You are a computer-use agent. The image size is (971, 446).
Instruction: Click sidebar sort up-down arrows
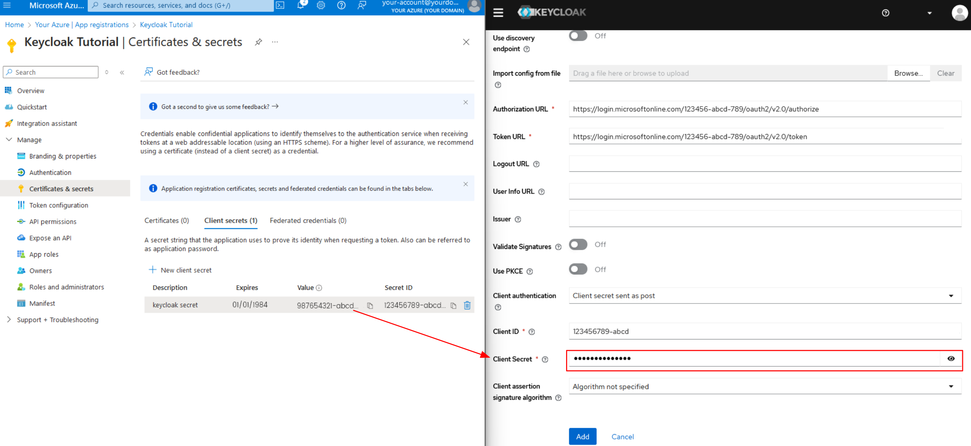pos(107,73)
